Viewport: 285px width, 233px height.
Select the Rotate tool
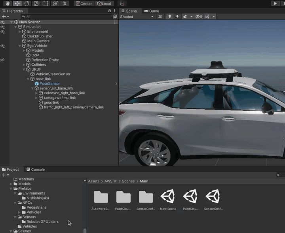coord(27,4)
